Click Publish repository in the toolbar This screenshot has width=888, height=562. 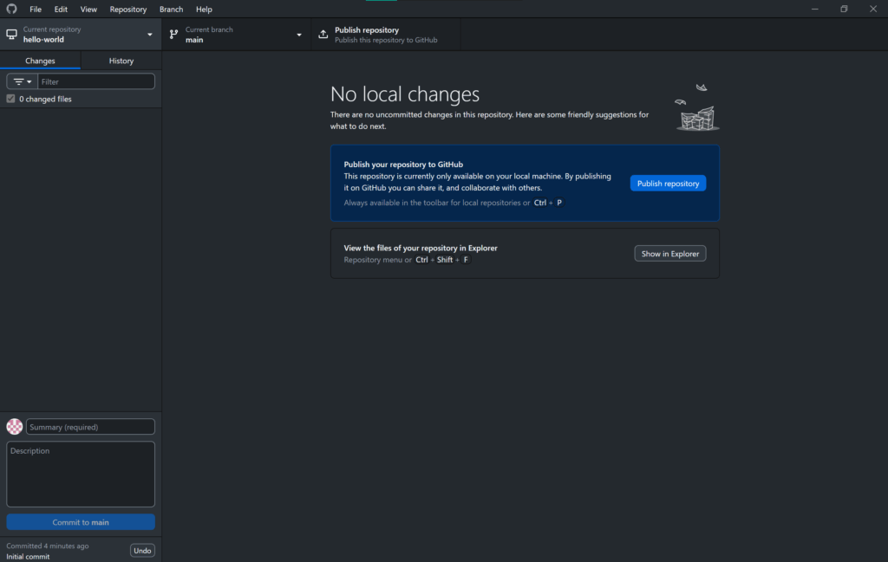pyautogui.click(x=385, y=35)
